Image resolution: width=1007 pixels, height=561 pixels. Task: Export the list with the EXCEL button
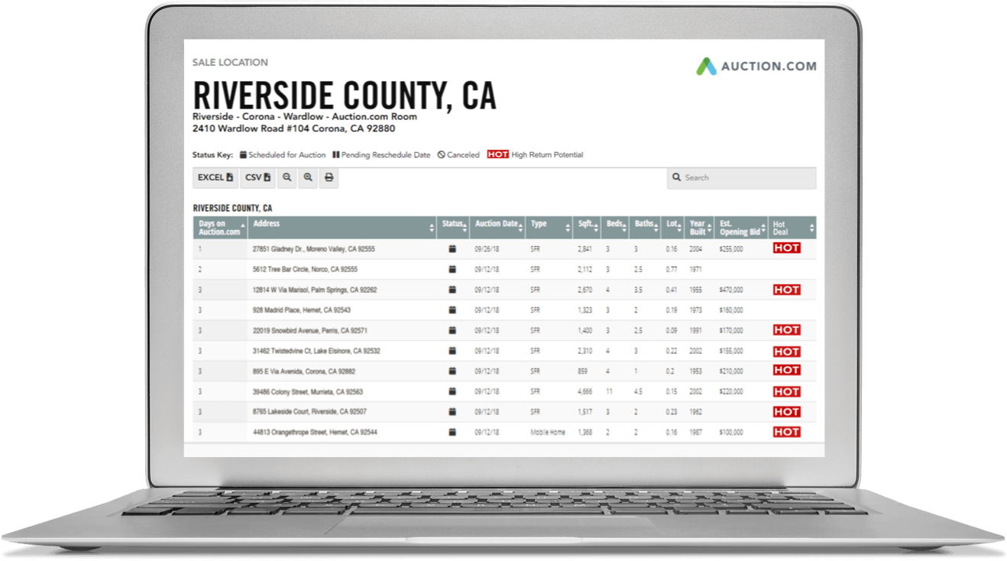coord(215,177)
